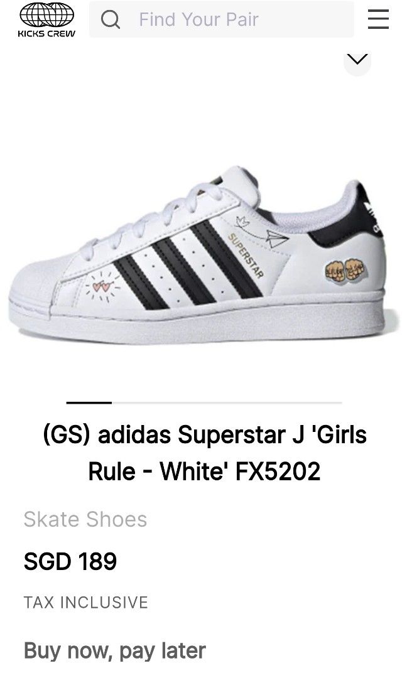
Task: Open the Skate Shoes category link
Action: click(x=85, y=519)
